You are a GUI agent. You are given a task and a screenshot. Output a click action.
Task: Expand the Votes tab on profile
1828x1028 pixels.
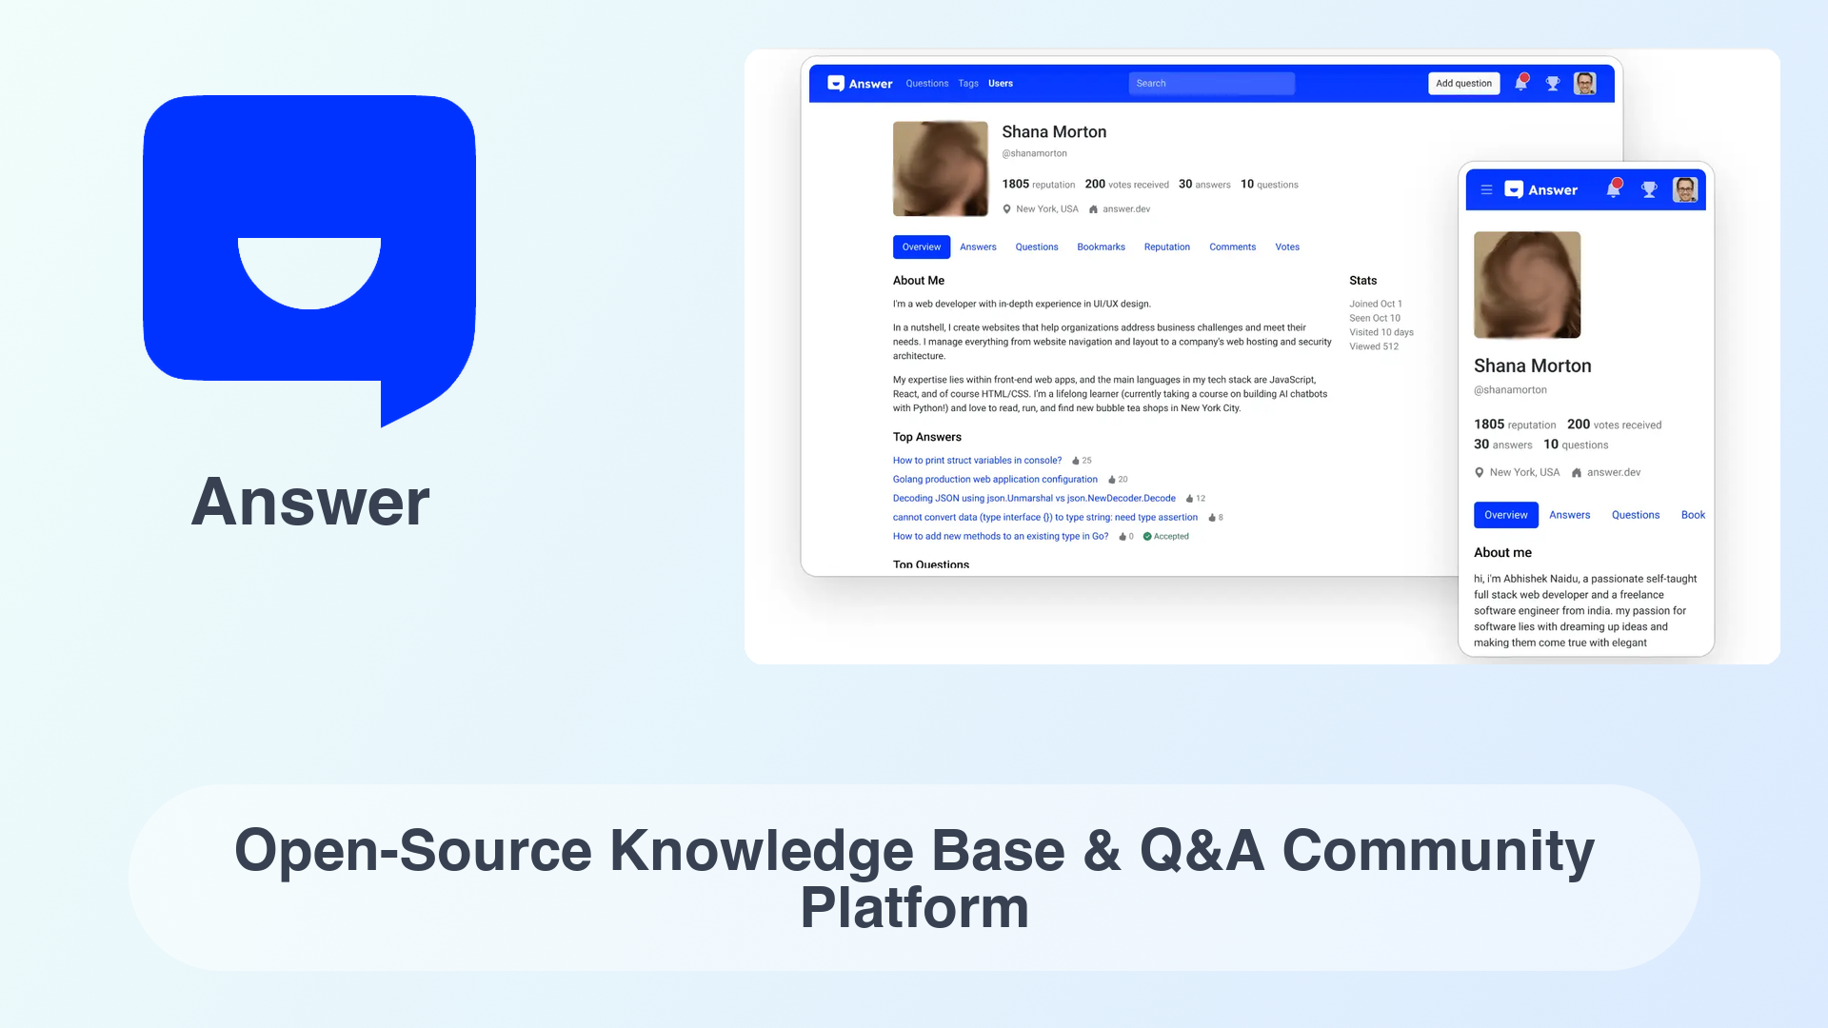[1287, 246]
